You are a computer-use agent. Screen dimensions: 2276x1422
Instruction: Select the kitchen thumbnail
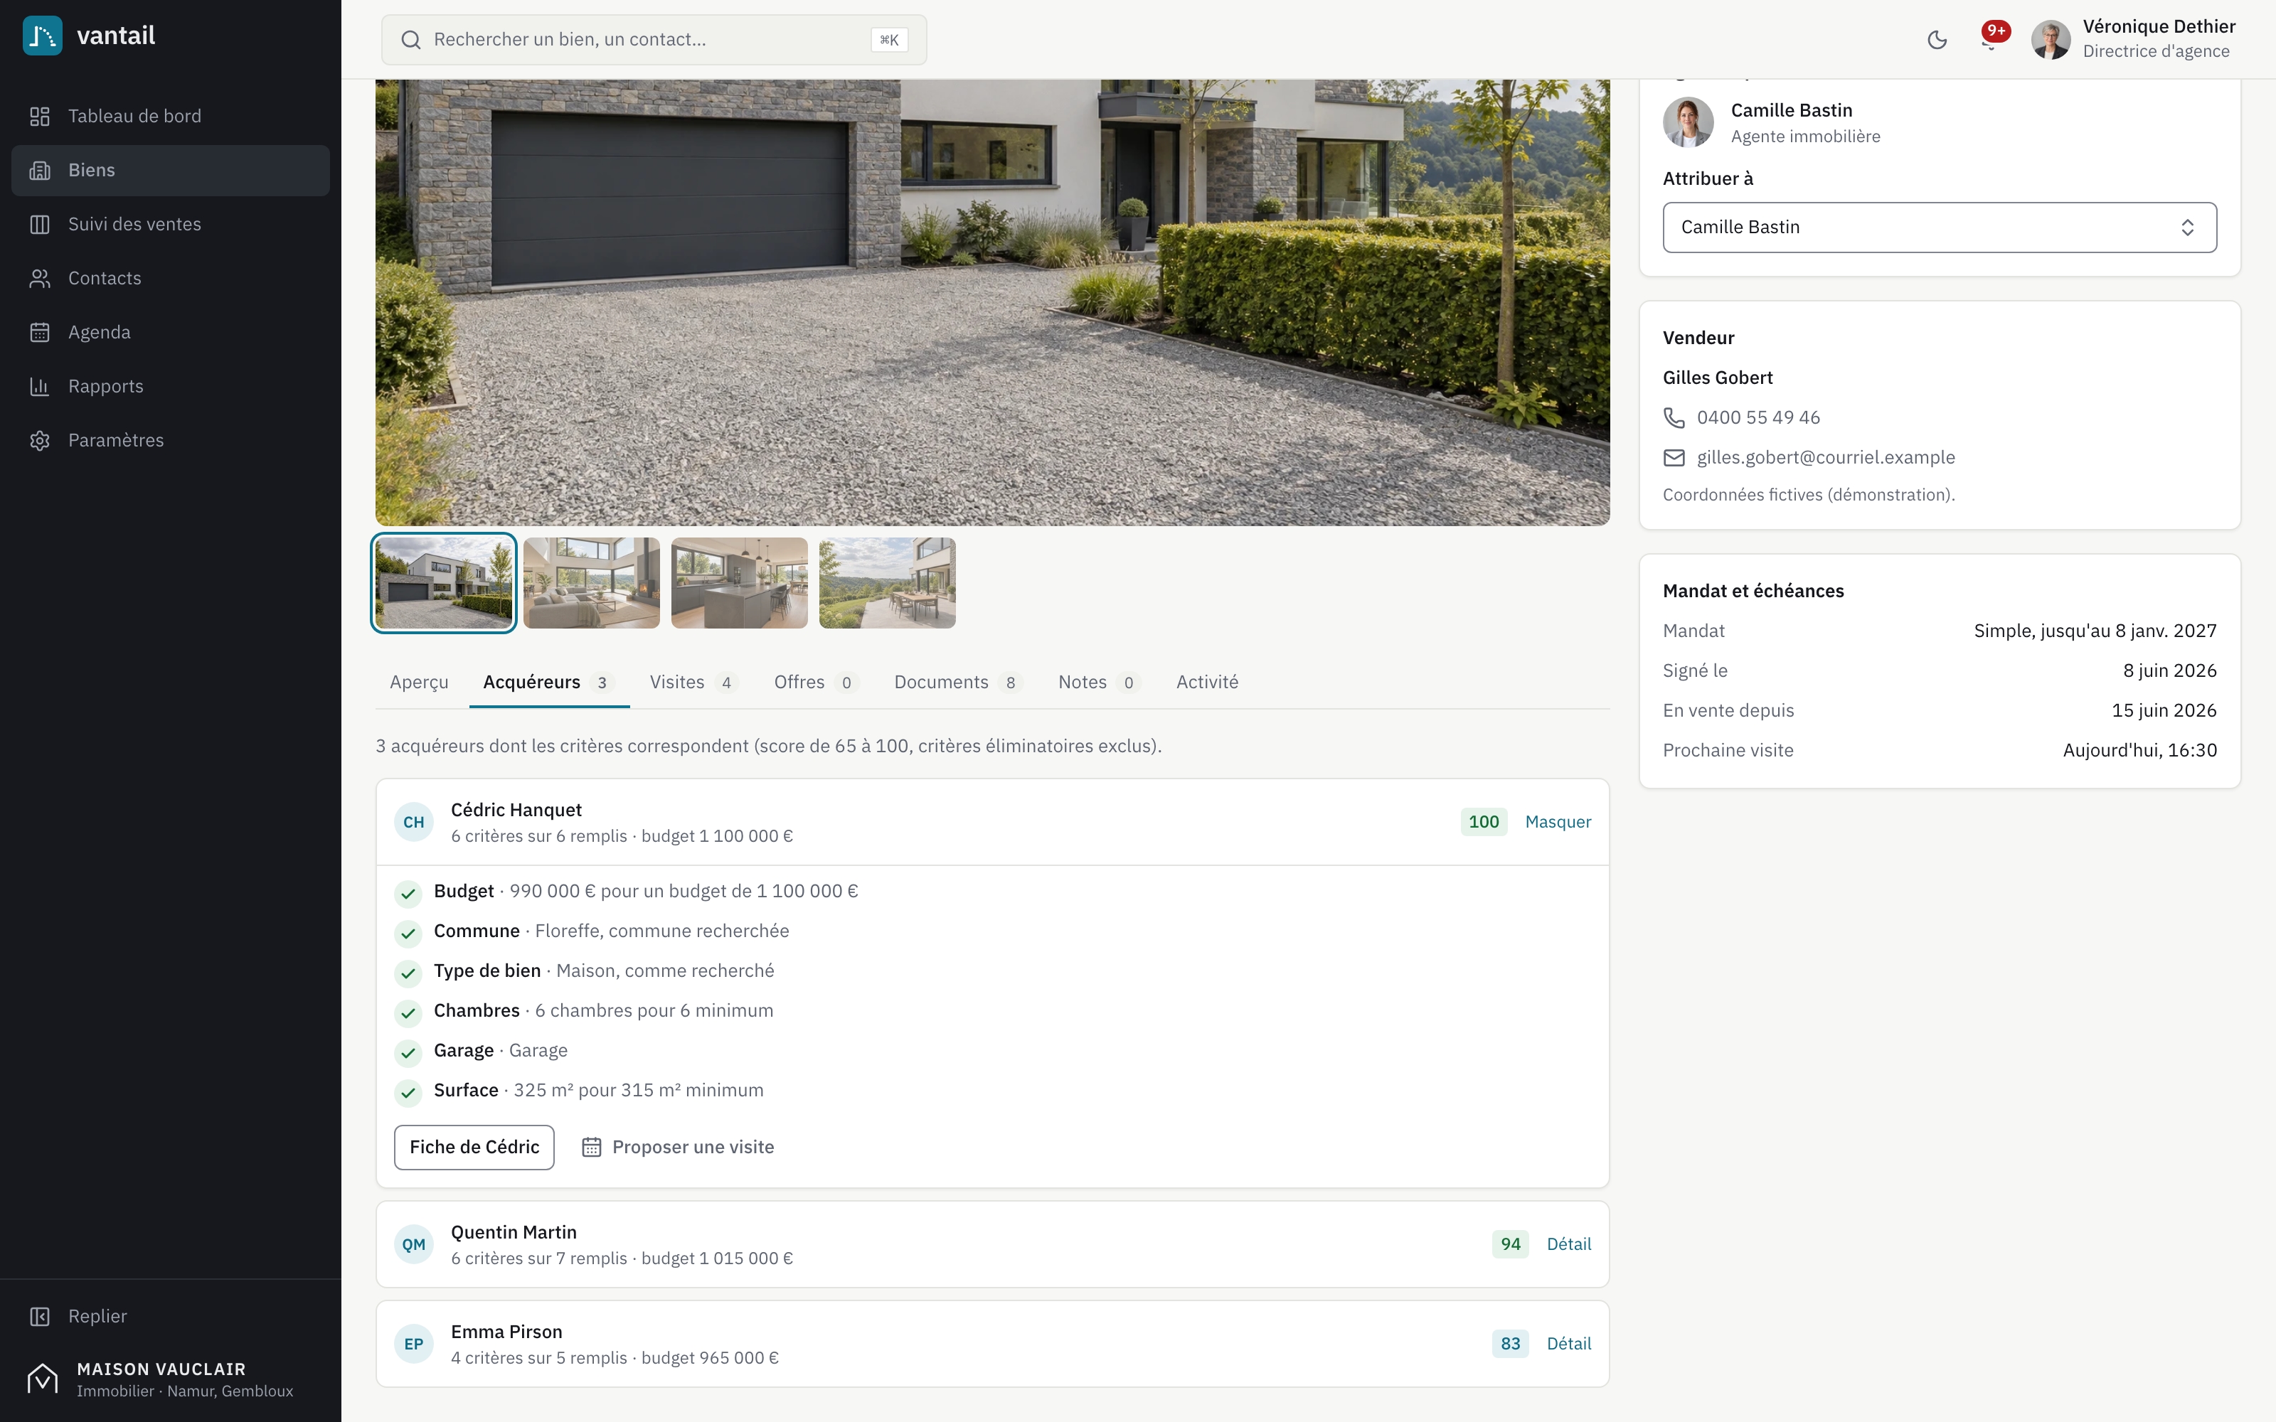[739, 583]
